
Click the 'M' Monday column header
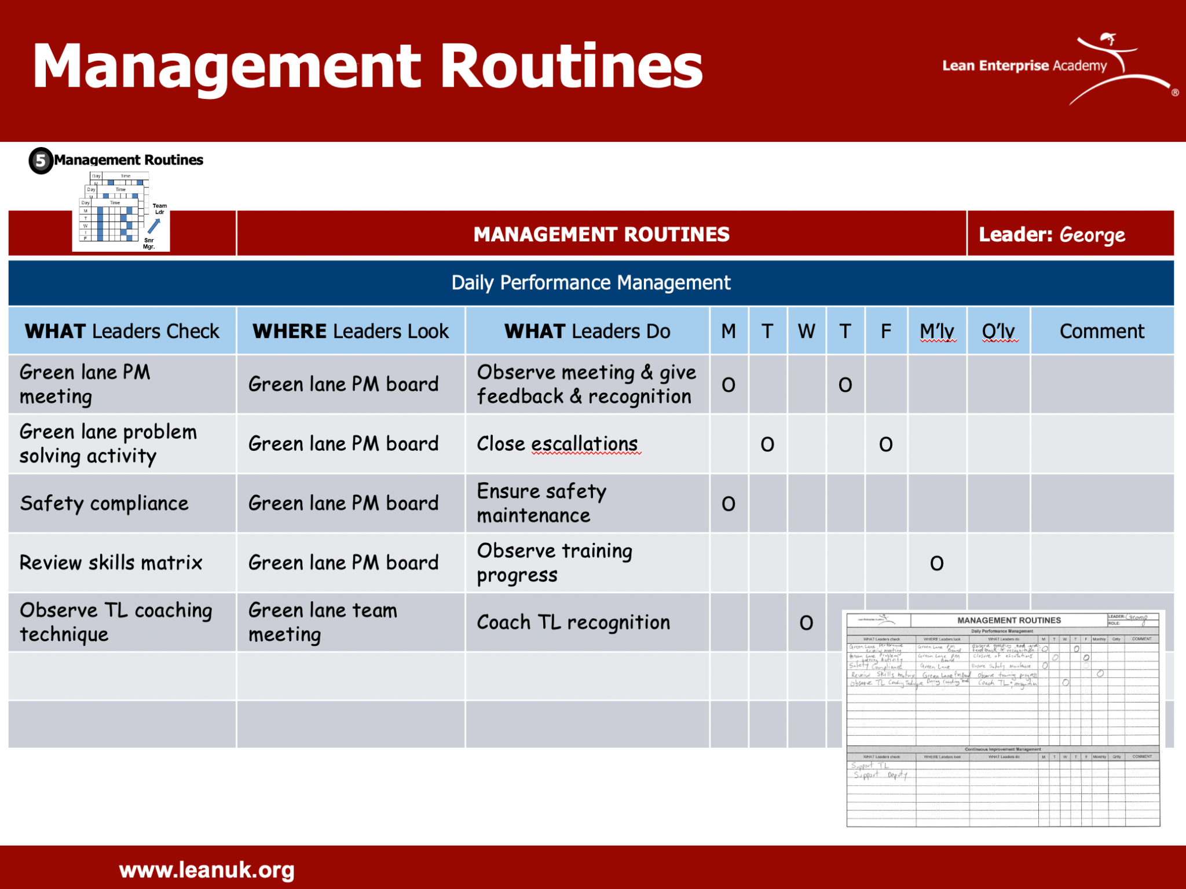coord(729,330)
